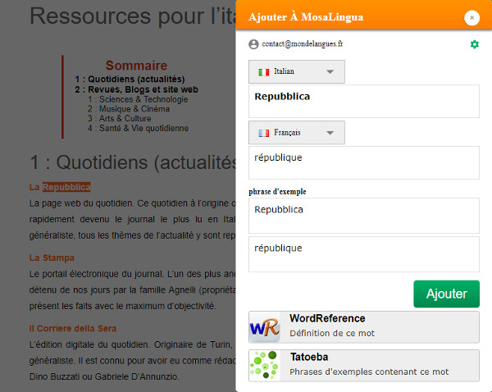Click contact@mondelangues.fr account text
This screenshot has width=492, height=392.
coord(302,44)
